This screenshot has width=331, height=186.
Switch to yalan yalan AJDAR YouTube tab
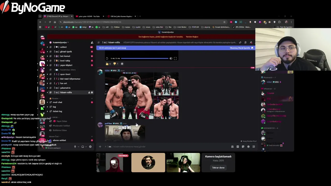click(x=89, y=16)
